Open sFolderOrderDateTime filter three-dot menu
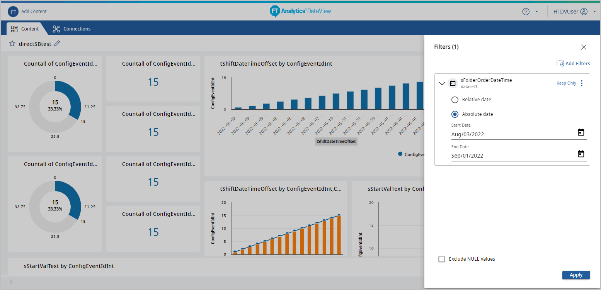 pyautogui.click(x=582, y=83)
